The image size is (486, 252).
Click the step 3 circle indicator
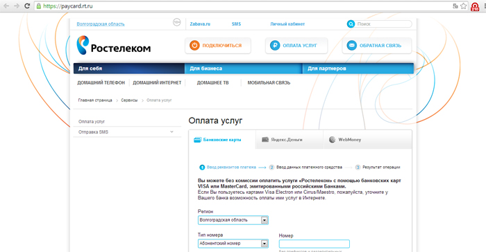358,168
